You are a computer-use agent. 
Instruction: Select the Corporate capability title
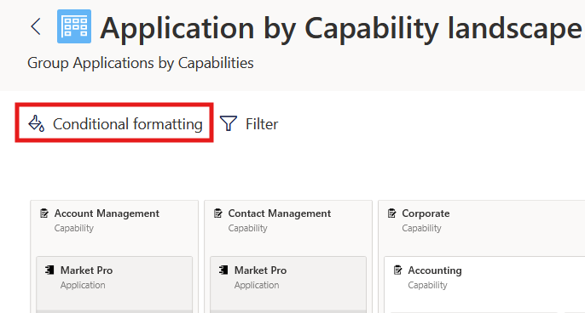coord(426,213)
